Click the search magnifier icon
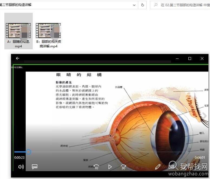 point(156,5)
